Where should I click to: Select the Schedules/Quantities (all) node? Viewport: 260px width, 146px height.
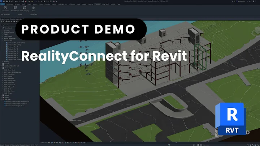point(12,66)
